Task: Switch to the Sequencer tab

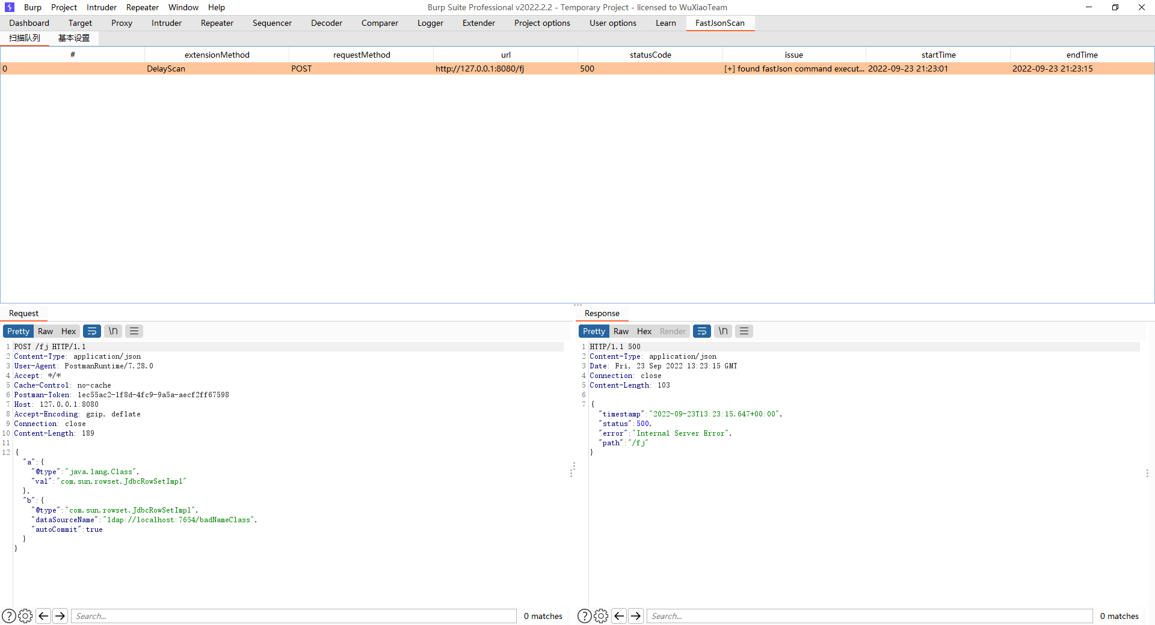Action: click(x=272, y=23)
